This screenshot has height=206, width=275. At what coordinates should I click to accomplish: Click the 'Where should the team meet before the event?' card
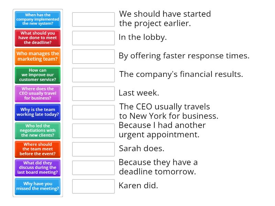tap(37, 149)
